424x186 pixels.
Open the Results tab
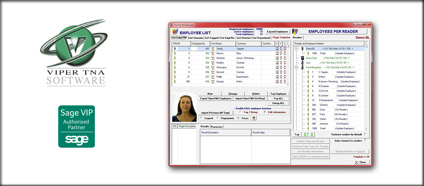tap(205, 126)
